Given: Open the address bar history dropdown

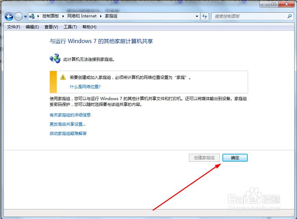Looking at the screenshot, I should [x=197, y=16].
